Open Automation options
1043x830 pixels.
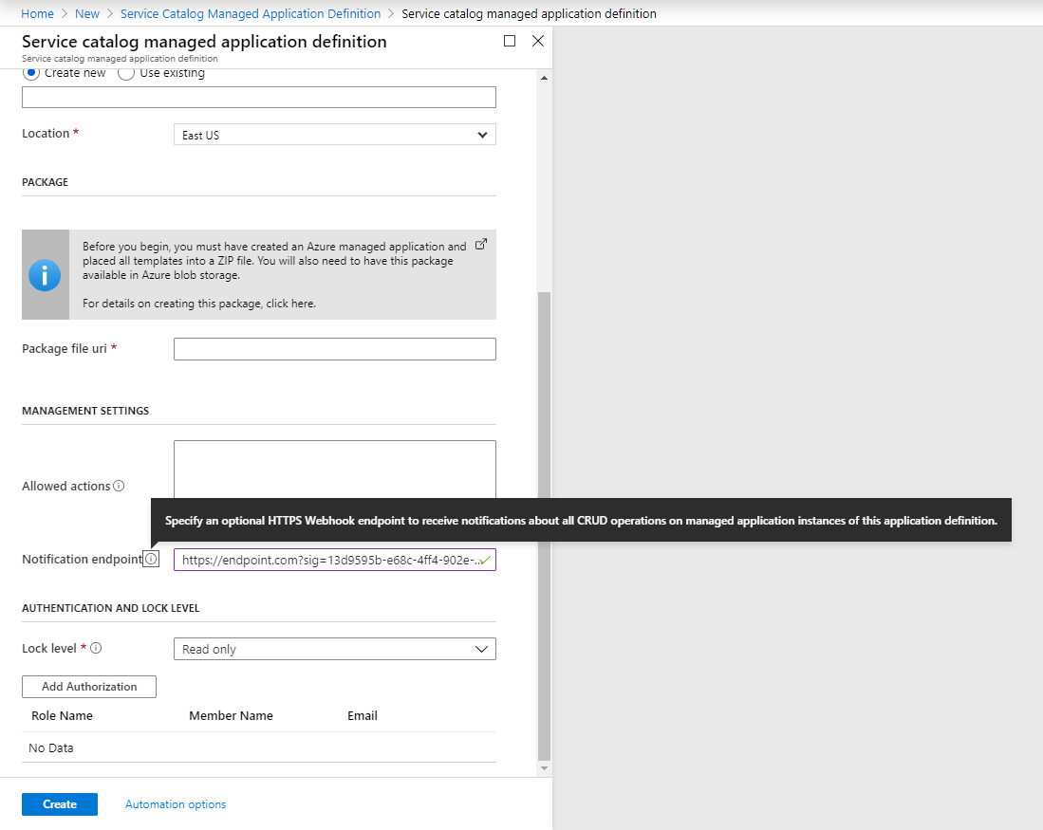point(175,803)
